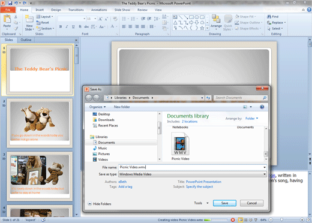Open the Layout dropdown
312x223 pixels.
pyautogui.click(x=44, y=17)
